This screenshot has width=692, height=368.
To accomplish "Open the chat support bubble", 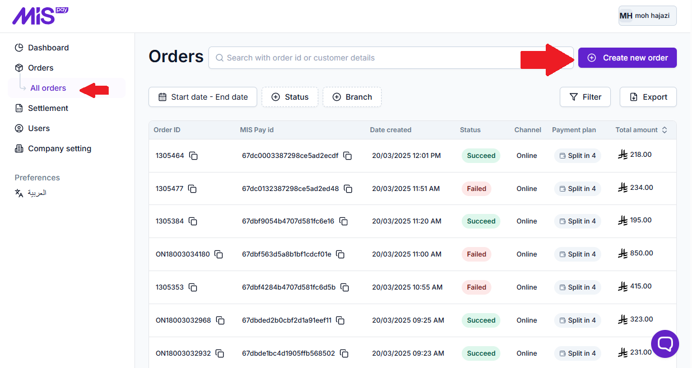I will pyautogui.click(x=665, y=343).
